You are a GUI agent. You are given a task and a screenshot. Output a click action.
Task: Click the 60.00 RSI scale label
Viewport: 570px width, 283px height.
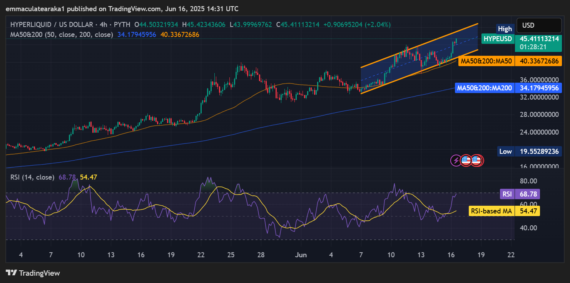528,204
